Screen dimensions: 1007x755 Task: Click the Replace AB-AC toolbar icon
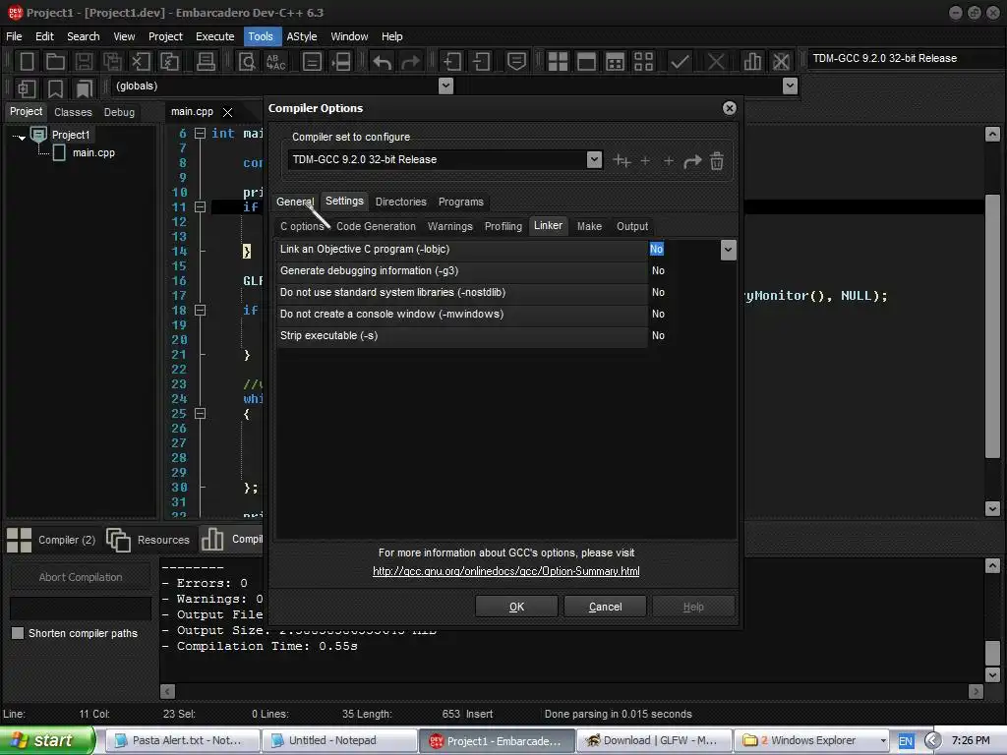275,62
